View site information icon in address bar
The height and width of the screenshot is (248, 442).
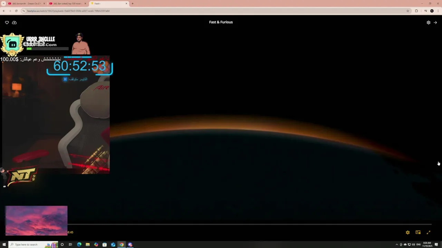click(x=23, y=11)
